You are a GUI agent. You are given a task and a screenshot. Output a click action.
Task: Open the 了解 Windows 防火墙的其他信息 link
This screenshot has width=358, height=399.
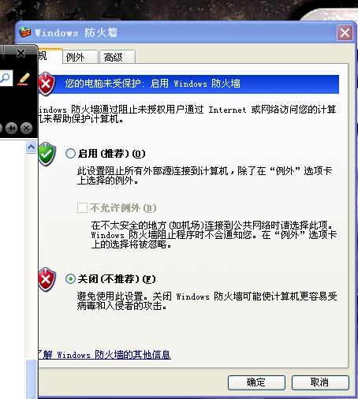click(x=105, y=355)
